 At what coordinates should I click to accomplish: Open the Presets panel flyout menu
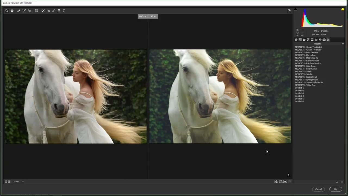[343, 44]
